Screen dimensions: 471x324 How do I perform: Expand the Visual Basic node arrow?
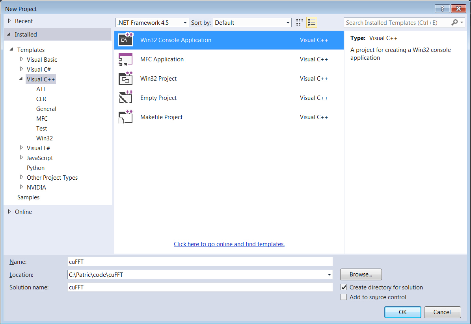21,59
